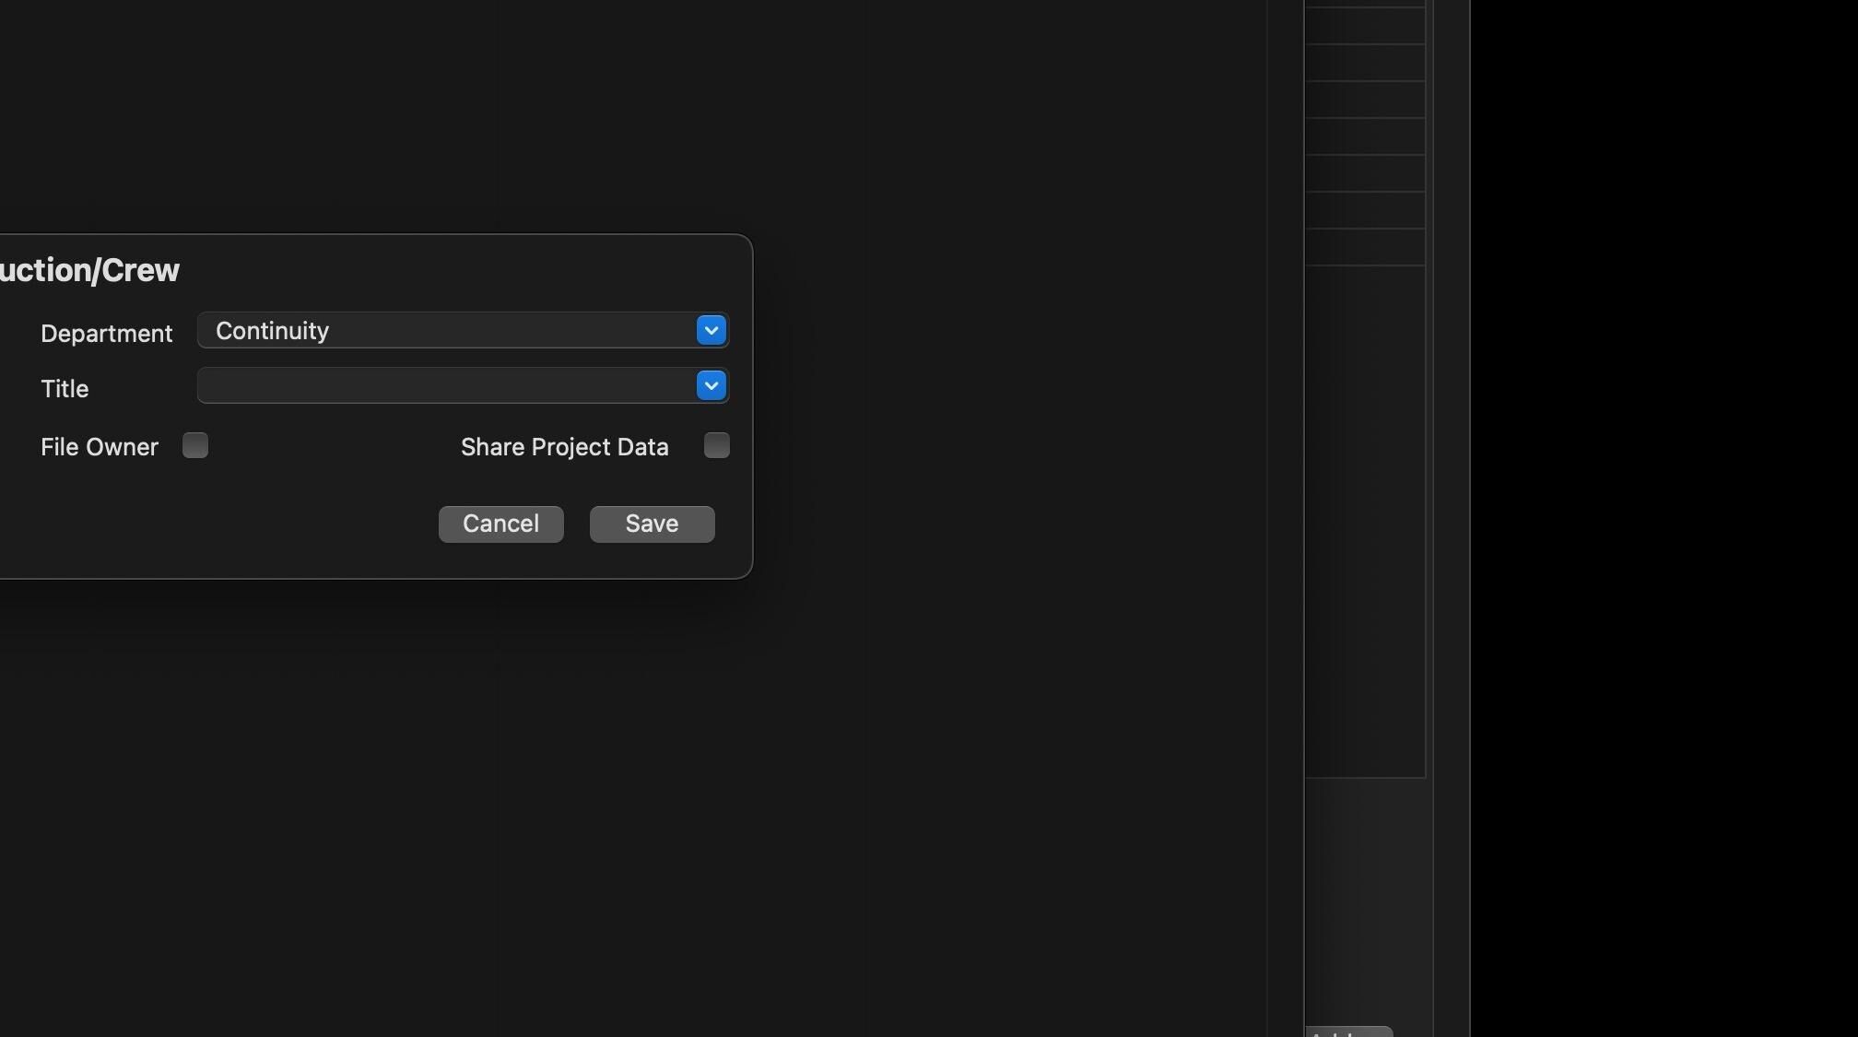Click the blank area below the list rows

pyautogui.click(x=1365, y=521)
